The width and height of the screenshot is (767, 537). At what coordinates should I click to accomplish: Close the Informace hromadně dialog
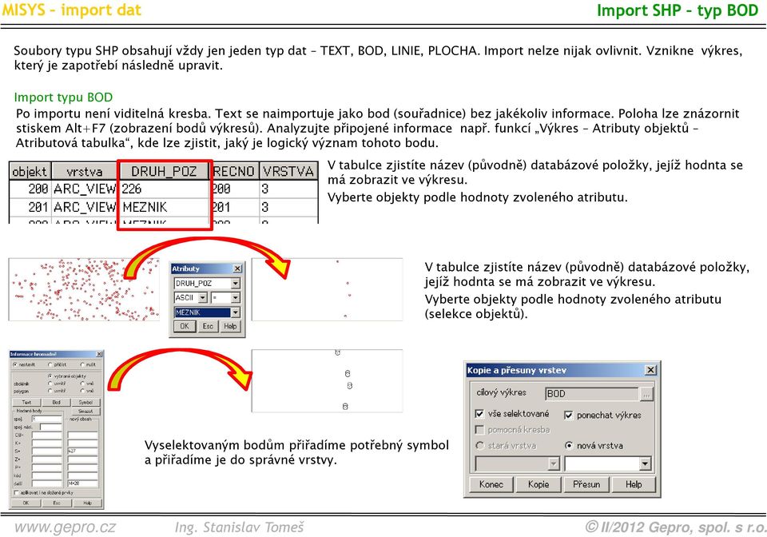(99, 354)
